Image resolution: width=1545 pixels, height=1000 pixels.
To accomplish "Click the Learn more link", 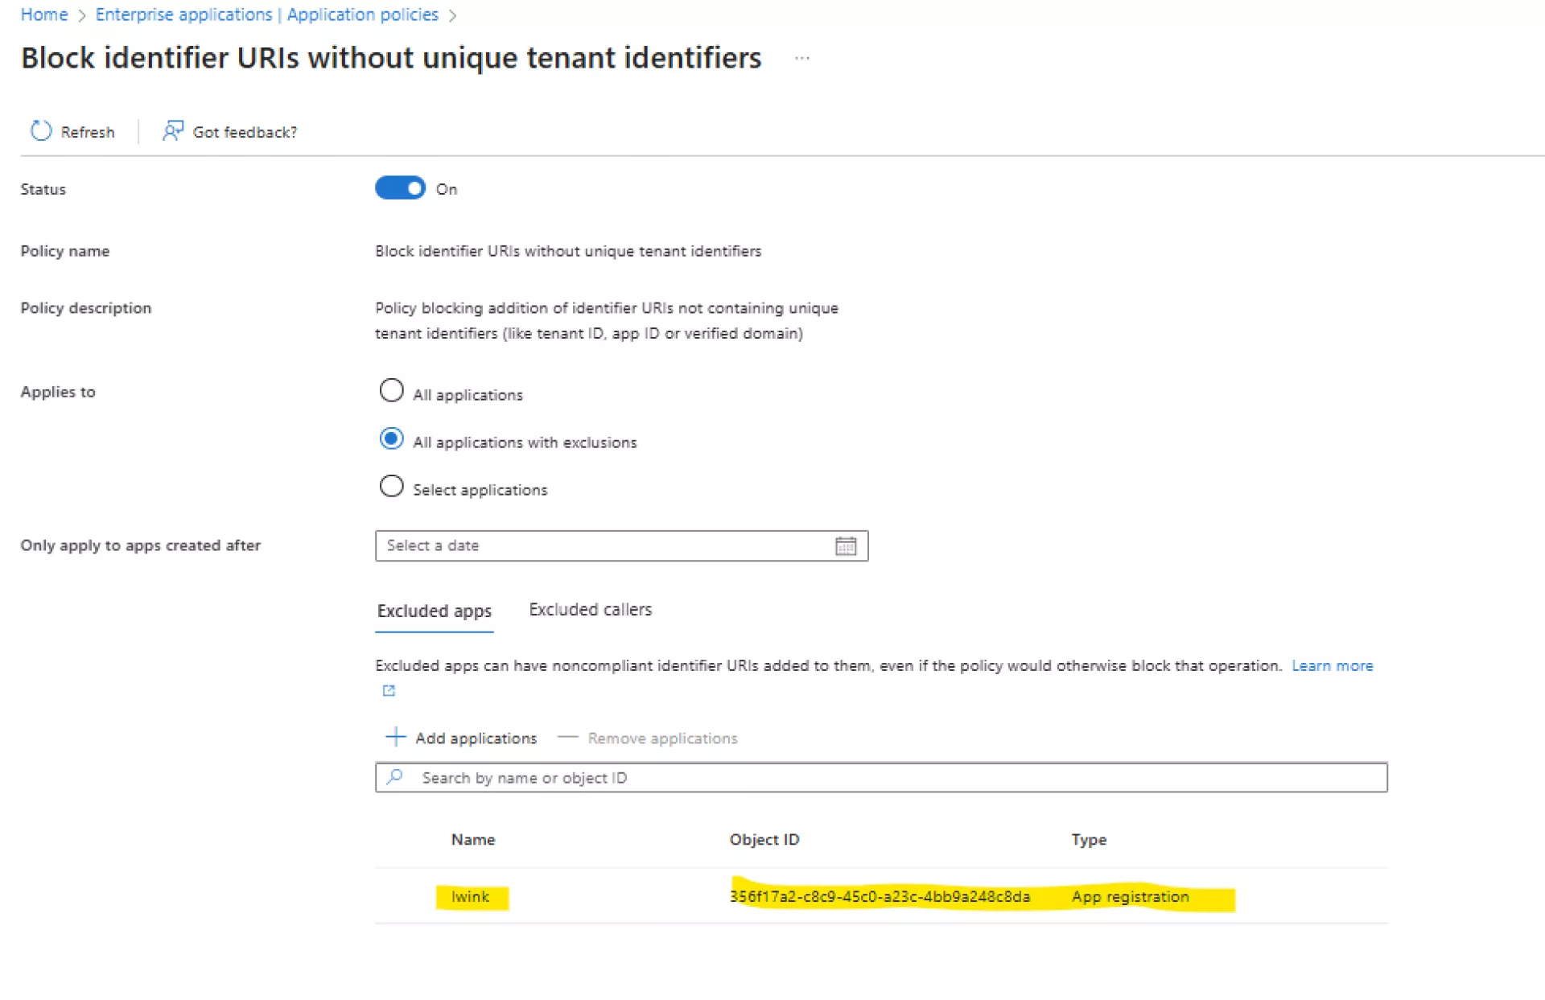I will click(x=1332, y=665).
